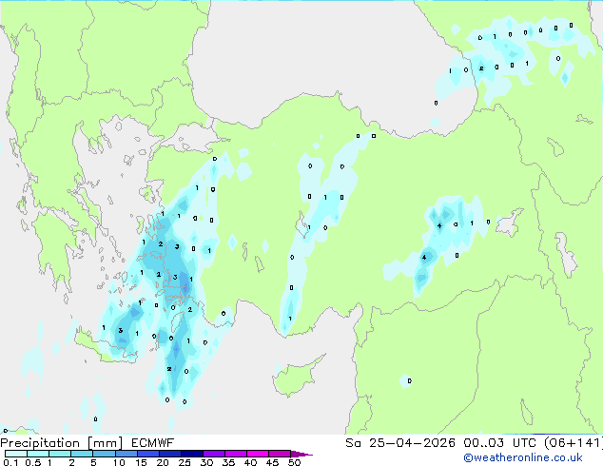Pick the 15–20 mm blue legend swatch
This screenshot has width=603, height=466.
(x=148, y=454)
